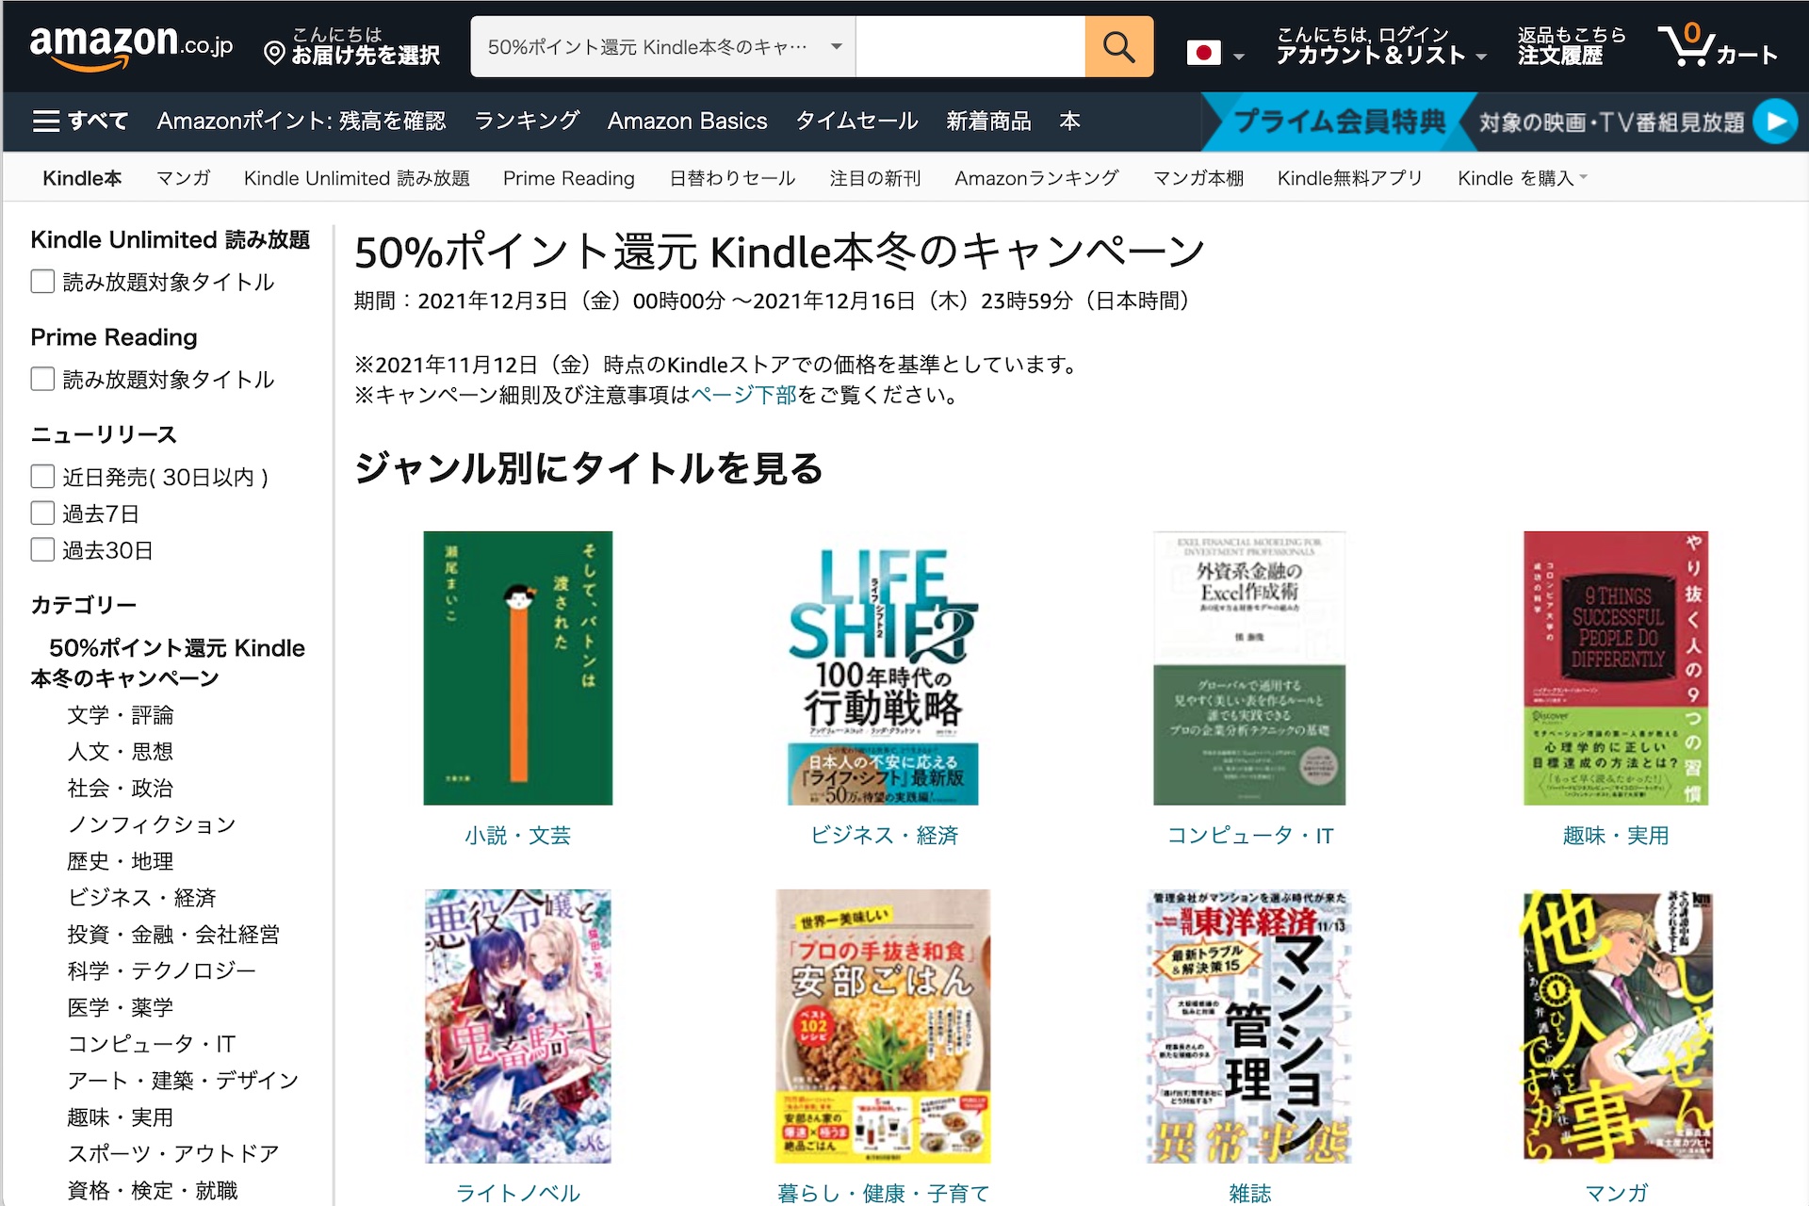Toggle the 過去30日 filter checkbox

coord(42,550)
